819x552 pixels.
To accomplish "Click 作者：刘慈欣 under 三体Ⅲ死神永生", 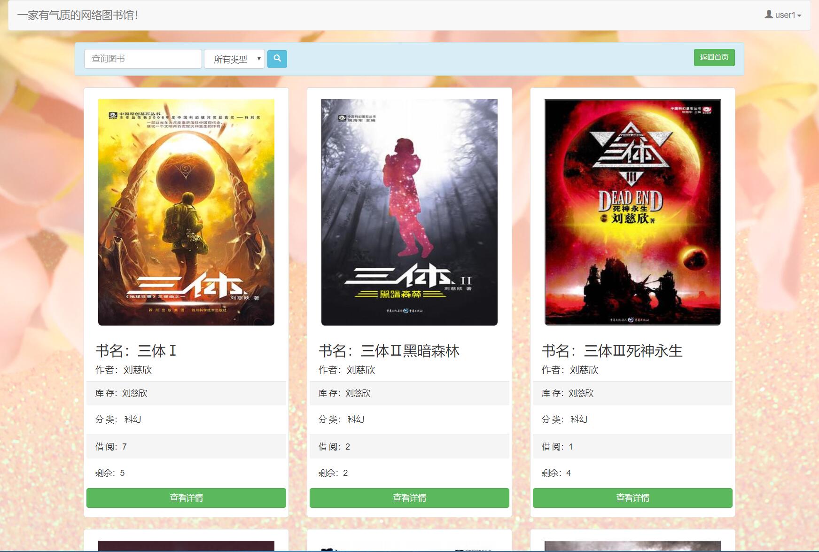I will tap(570, 370).
